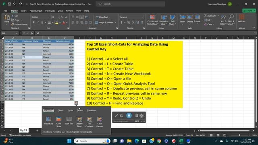The image size is (258, 145).
Task: Open the File menu
Action: pyautogui.click(x=5, y=11)
